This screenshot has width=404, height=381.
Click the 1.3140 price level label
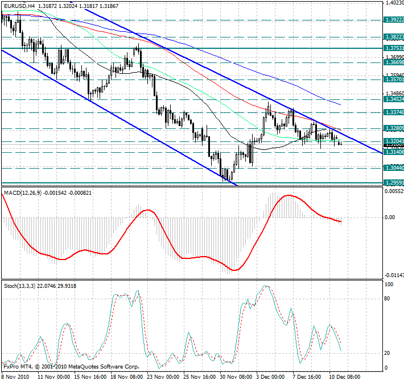point(393,152)
